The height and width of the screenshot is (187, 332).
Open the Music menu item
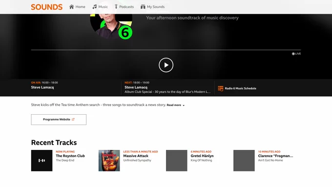pos(100,7)
